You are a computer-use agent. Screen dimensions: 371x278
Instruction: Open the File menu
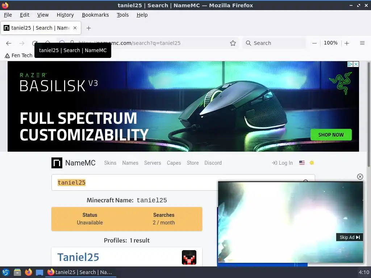click(x=8, y=15)
